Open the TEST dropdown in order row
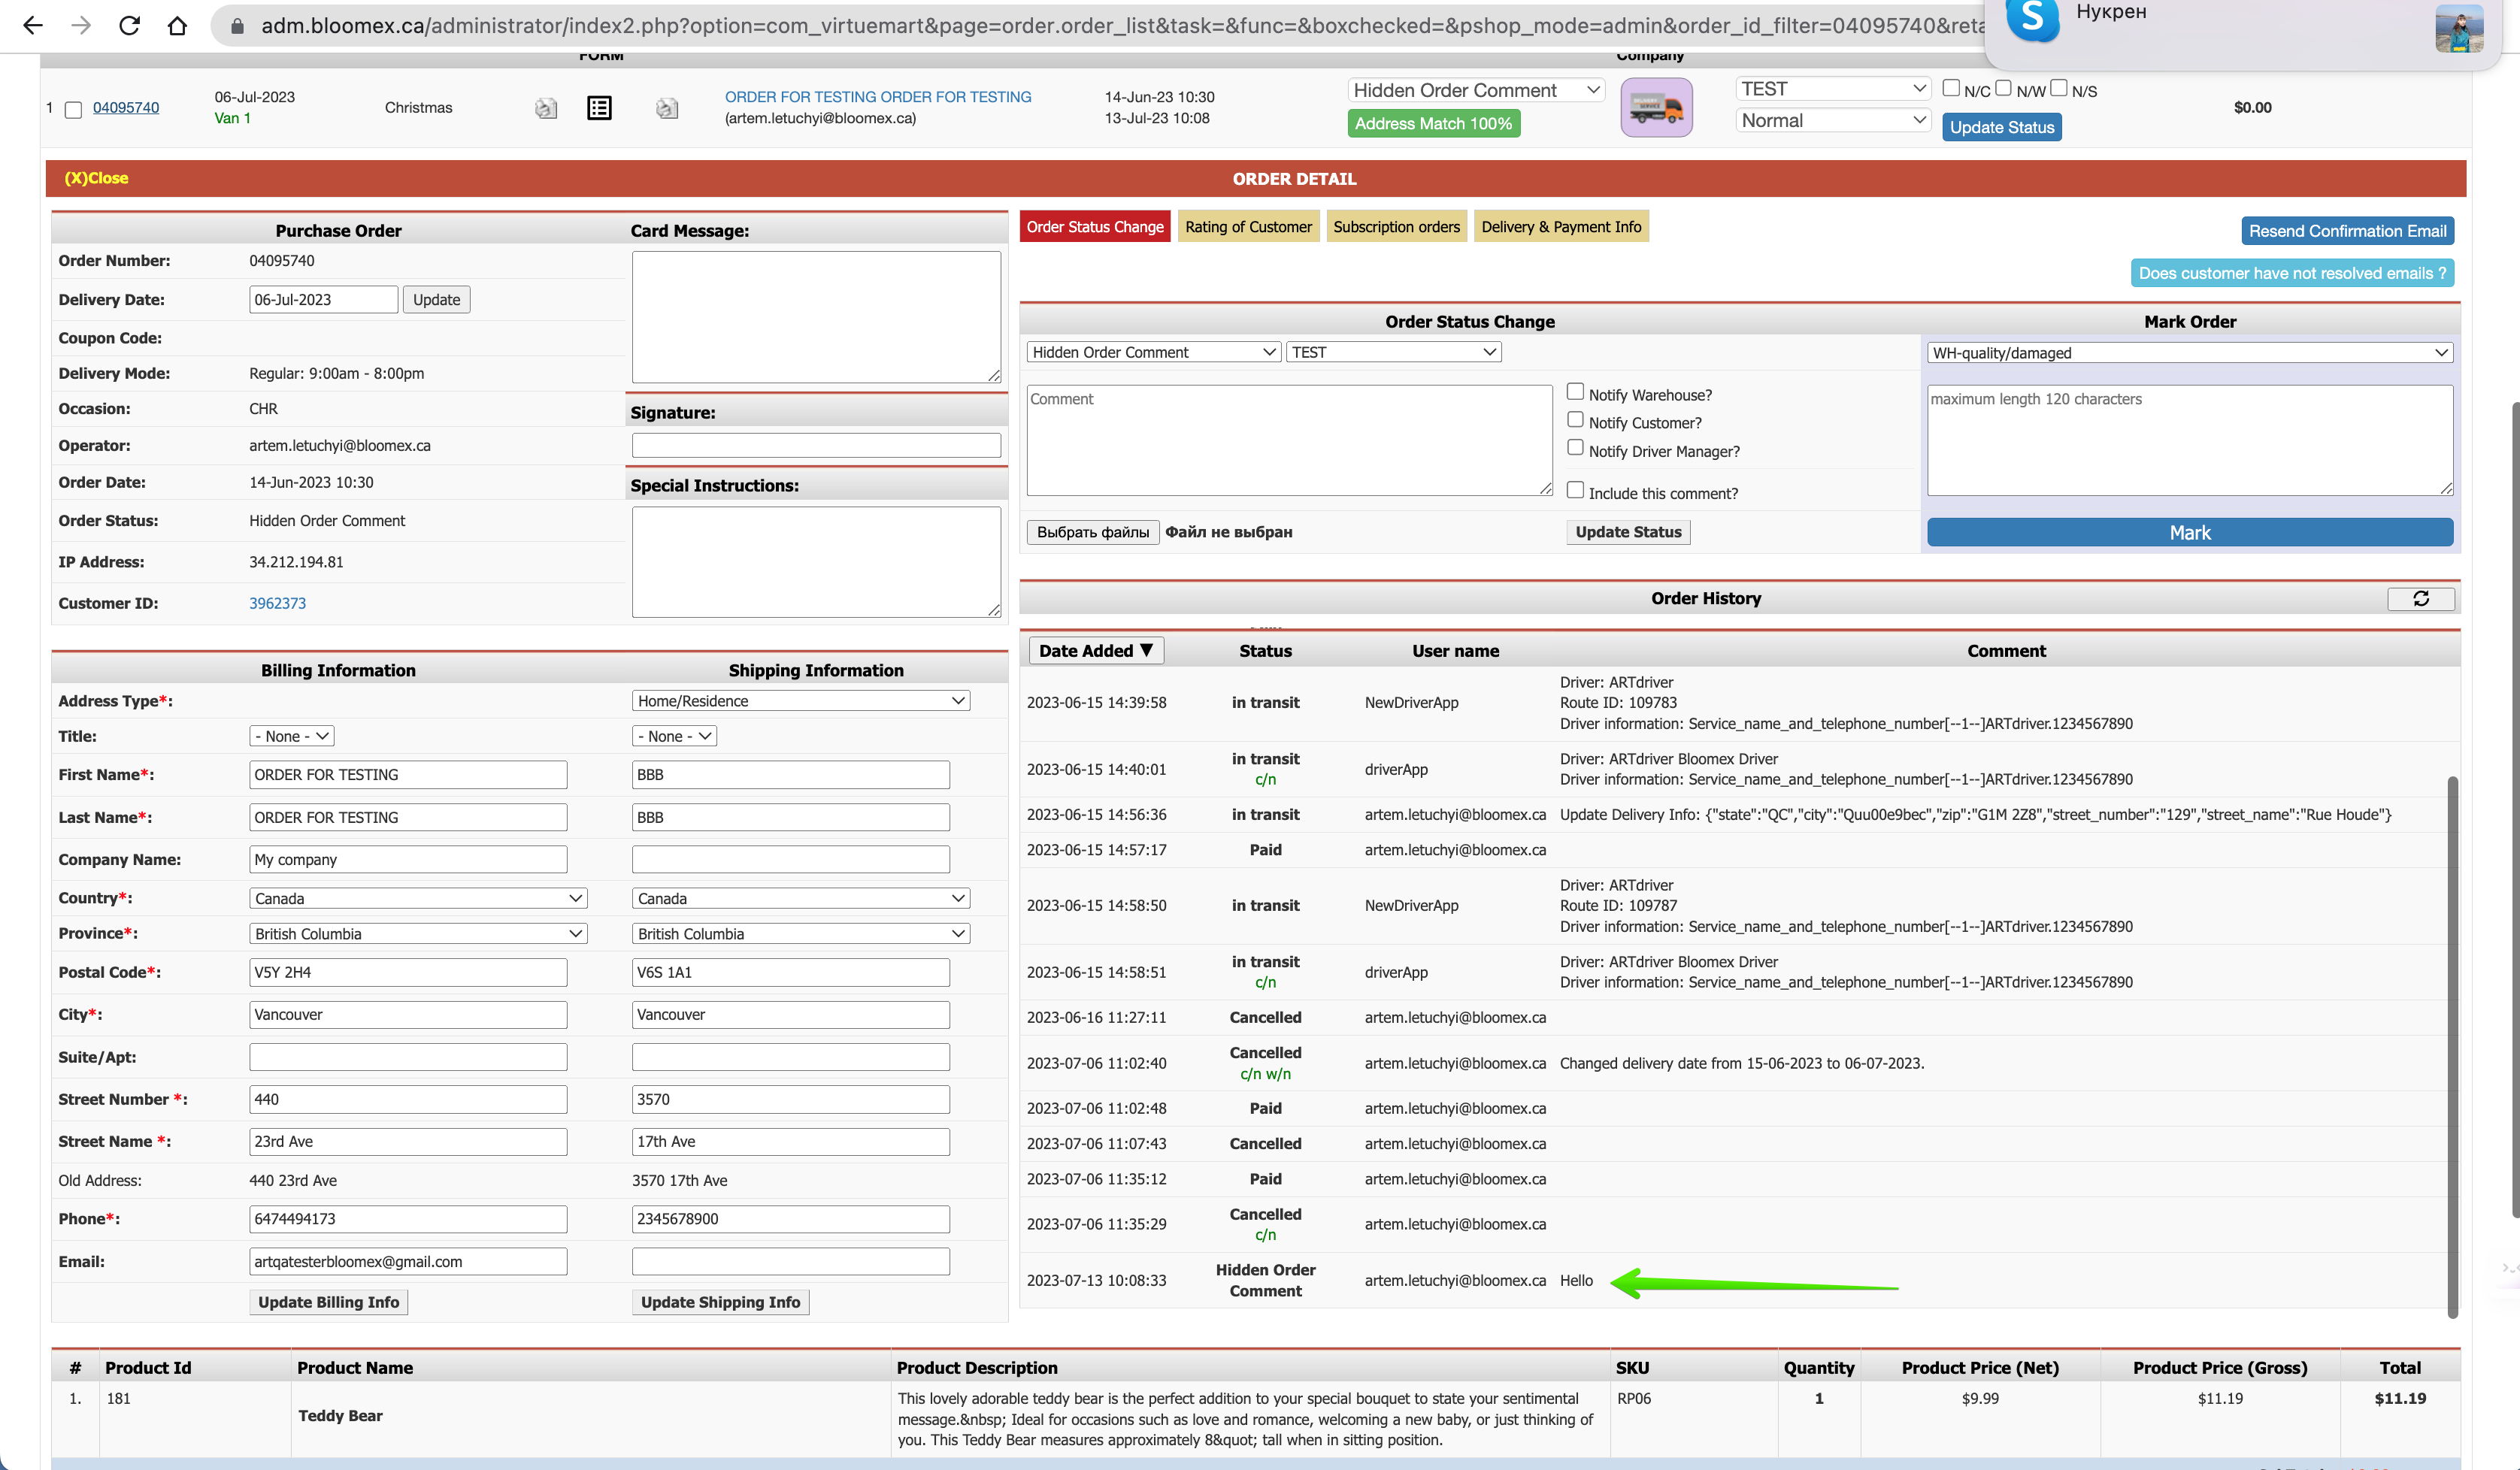 1832,89
